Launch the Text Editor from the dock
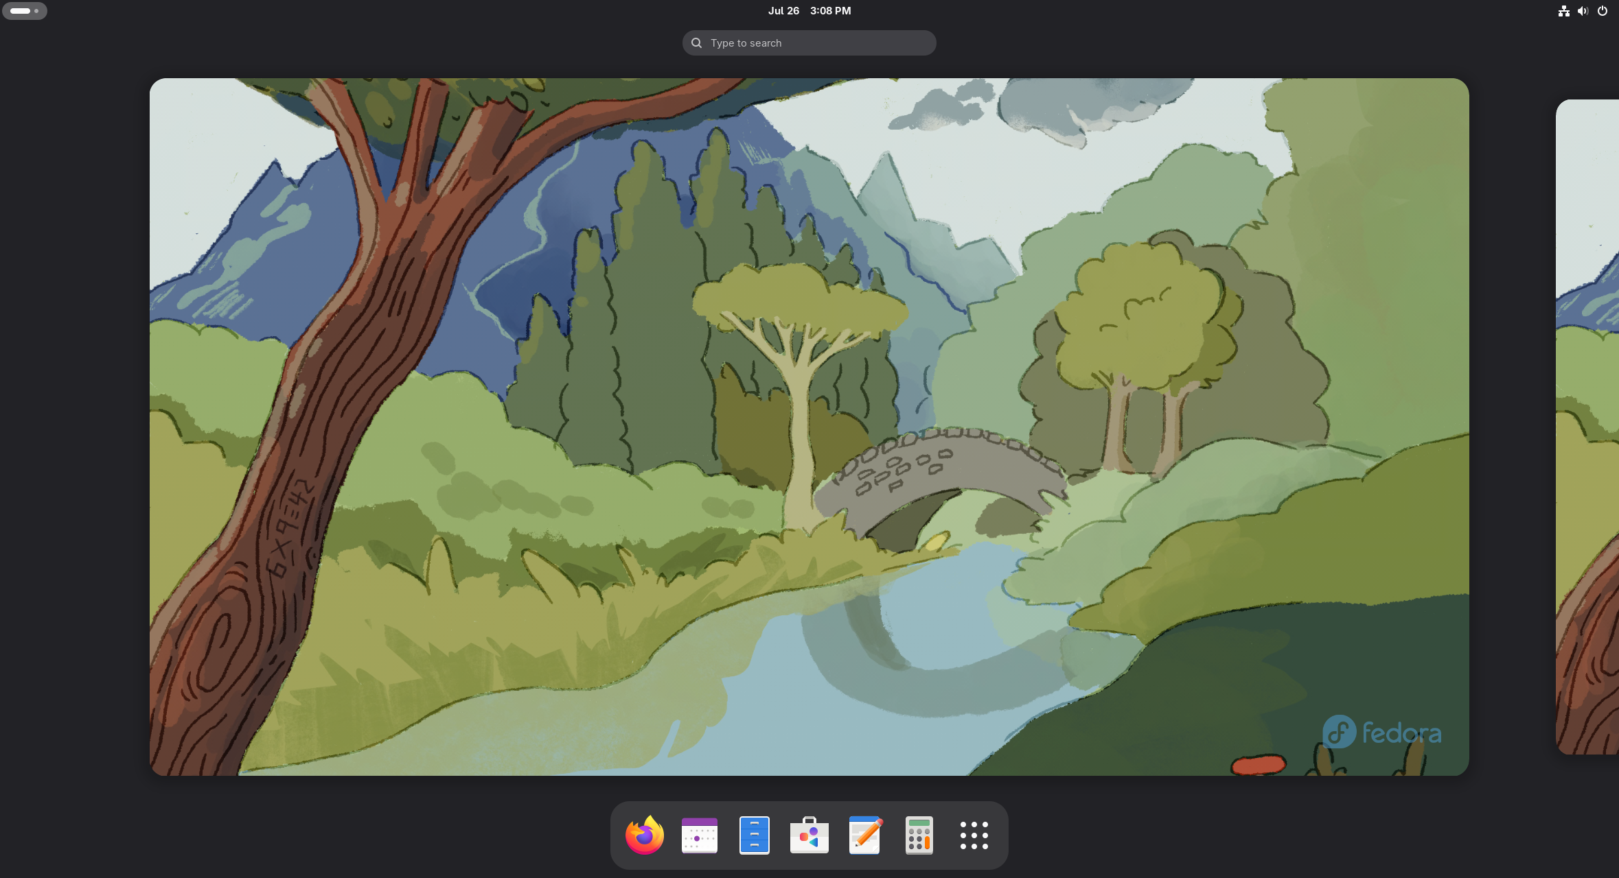Image resolution: width=1619 pixels, height=878 pixels. (865, 835)
